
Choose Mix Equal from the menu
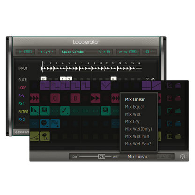coord(135,107)
